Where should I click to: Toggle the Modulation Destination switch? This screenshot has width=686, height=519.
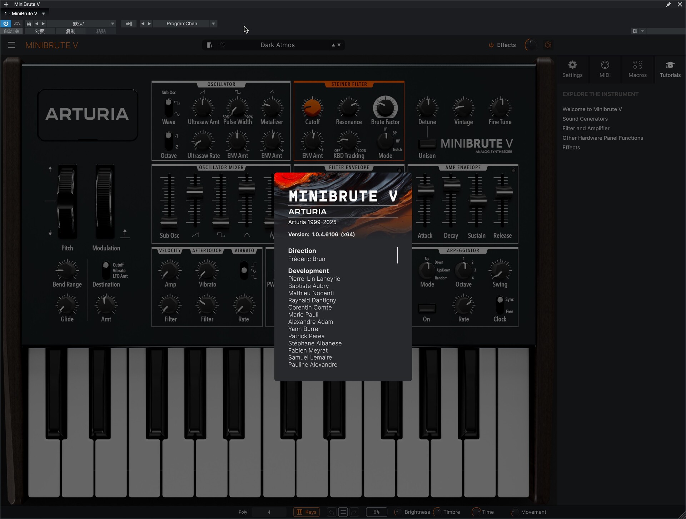coord(106,270)
